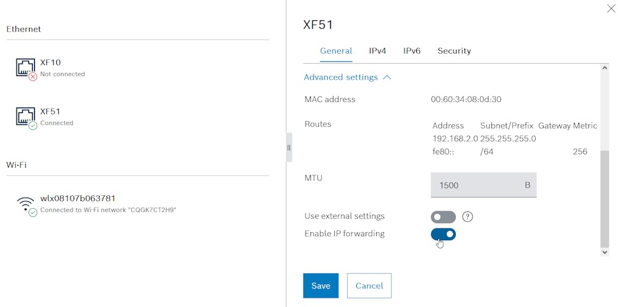Switch to the IPv4 tab
Screen dimensions: 618x307
377,51
